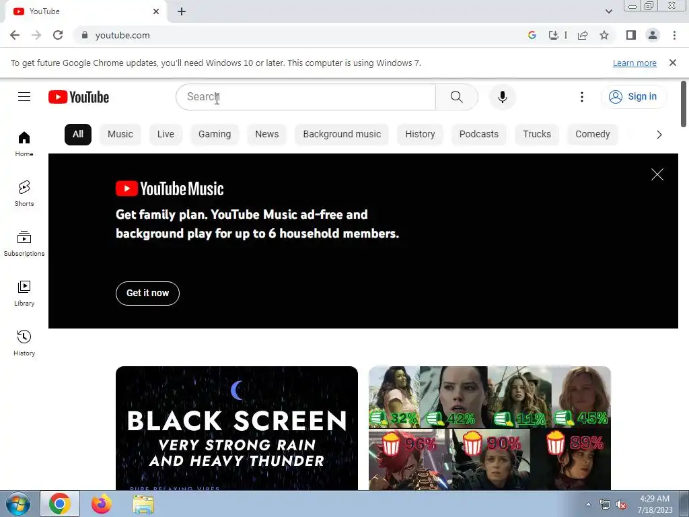
Task: Select the News filter chip
Action: (266, 134)
